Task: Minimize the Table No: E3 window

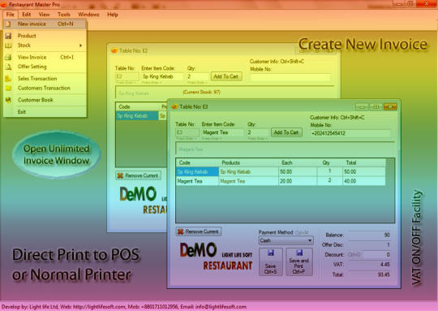Action: (x=362, y=106)
